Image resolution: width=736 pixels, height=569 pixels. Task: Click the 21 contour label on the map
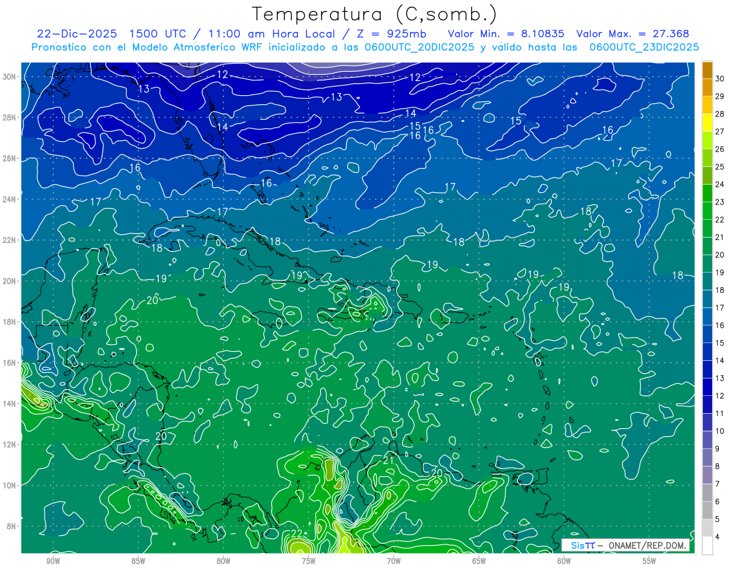pyautogui.click(x=389, y=460)
